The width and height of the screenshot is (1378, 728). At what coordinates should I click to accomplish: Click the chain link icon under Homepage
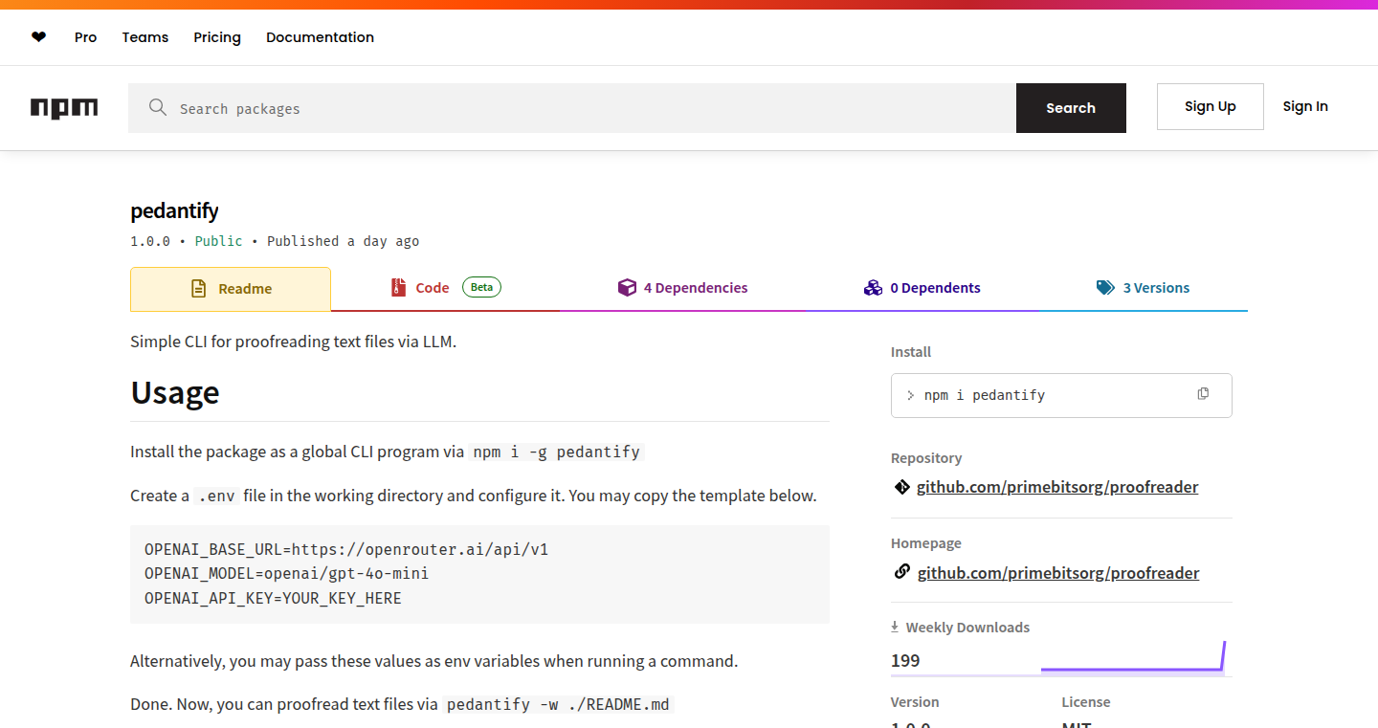point(901,572)
